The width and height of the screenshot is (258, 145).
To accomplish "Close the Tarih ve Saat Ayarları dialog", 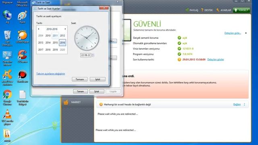I will [104, 8].
